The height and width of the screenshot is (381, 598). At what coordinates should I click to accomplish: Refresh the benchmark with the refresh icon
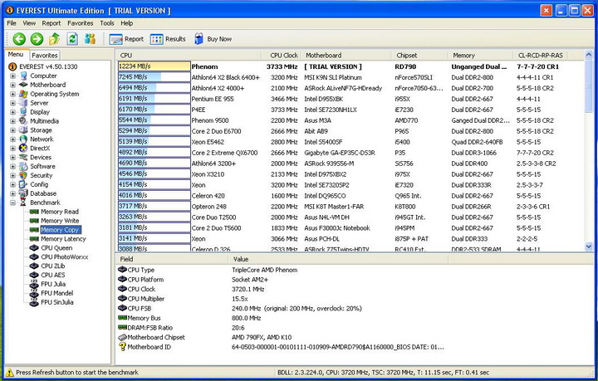pos(72,39)
